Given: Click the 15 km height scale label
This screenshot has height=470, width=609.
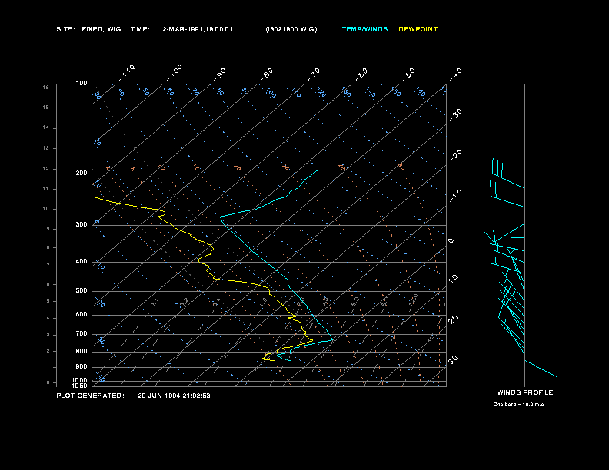Looking at the screenshot, I should coord(46,108).
